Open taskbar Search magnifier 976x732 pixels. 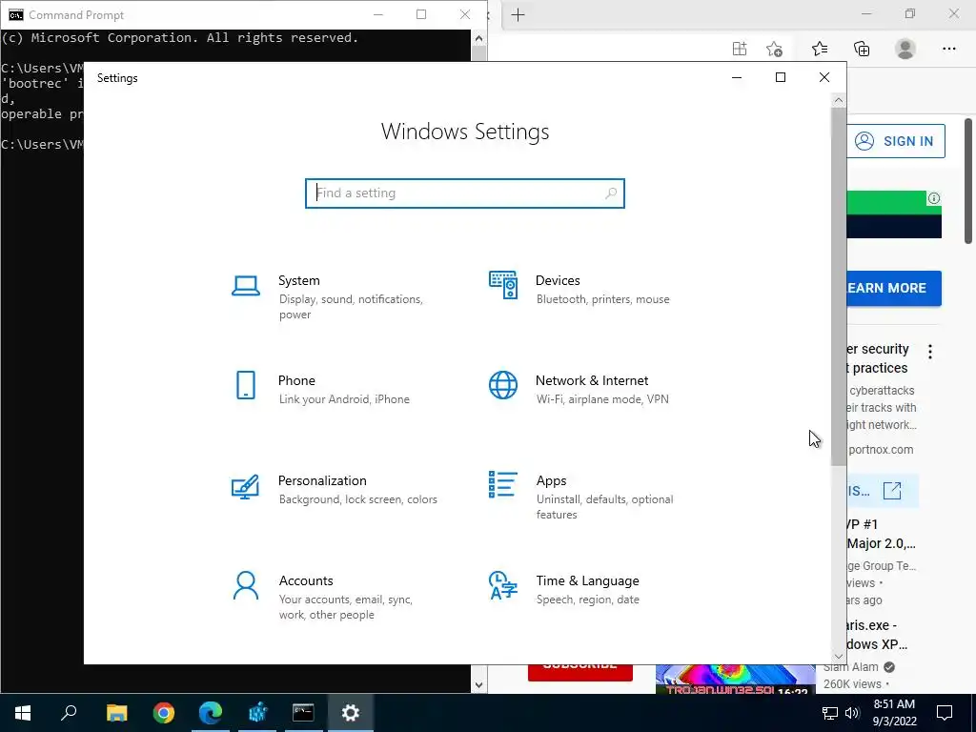(69, 713)
